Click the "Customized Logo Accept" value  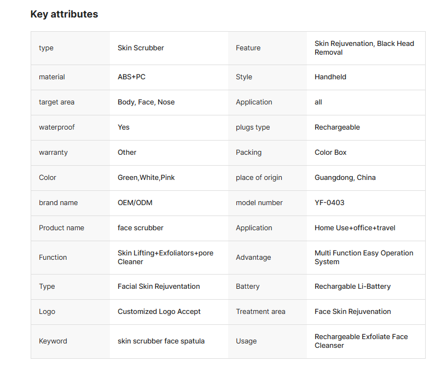(x=159, y=312)
